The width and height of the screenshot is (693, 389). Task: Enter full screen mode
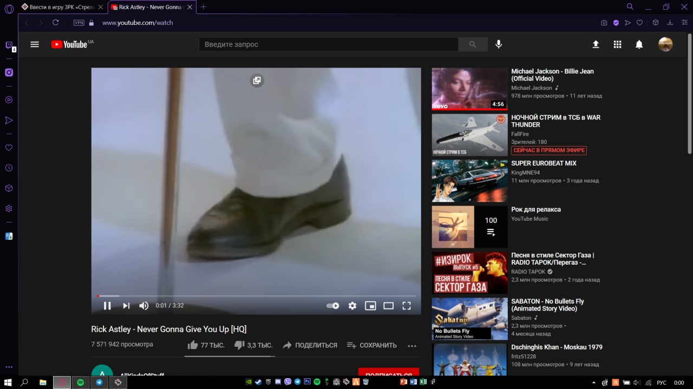pos(407,306)
